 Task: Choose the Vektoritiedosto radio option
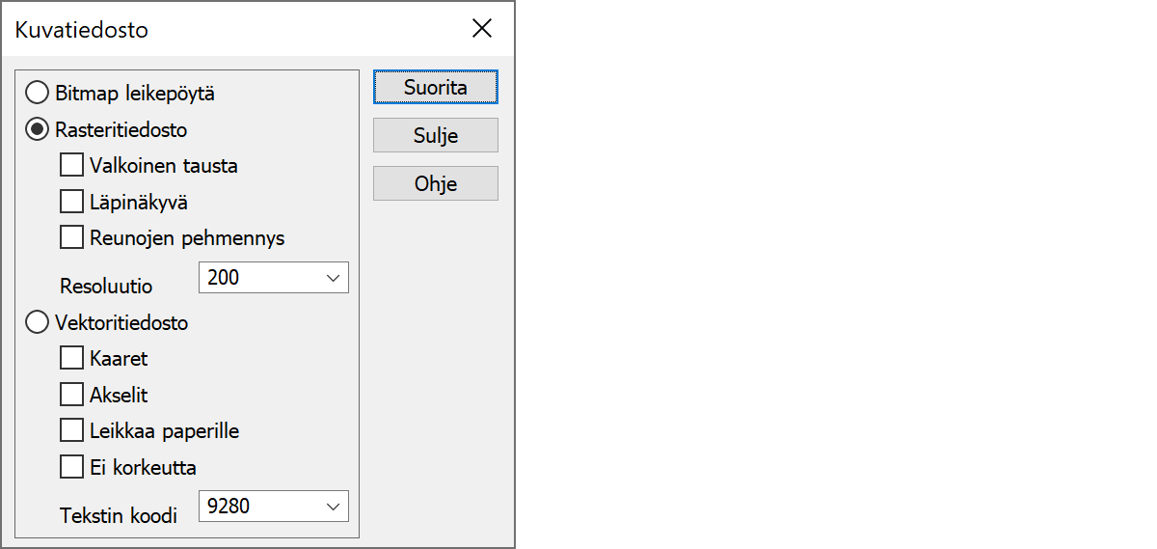(x=38, y=322)
